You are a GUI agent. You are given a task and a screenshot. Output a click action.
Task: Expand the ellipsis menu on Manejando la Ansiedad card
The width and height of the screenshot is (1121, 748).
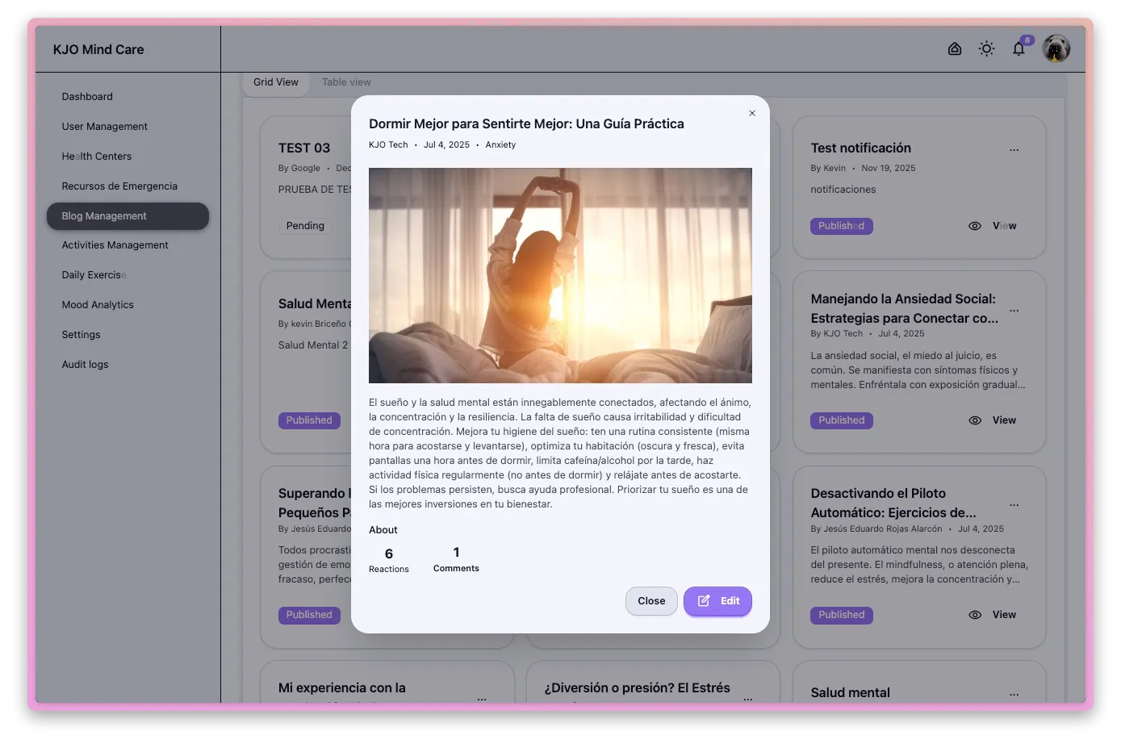coord(1014,311)
